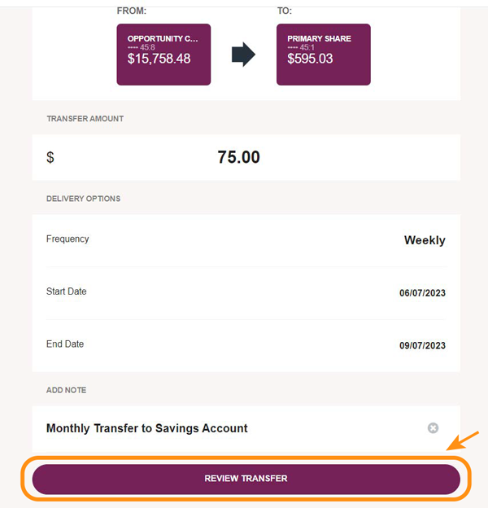
Task: Edit the Monthly Transfer to Savings note
Action: coord(147,428)
